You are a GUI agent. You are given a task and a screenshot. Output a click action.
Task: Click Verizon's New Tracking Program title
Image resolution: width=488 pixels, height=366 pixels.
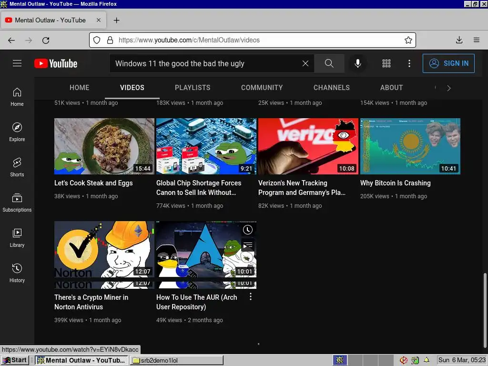click(x=302, y=188)
